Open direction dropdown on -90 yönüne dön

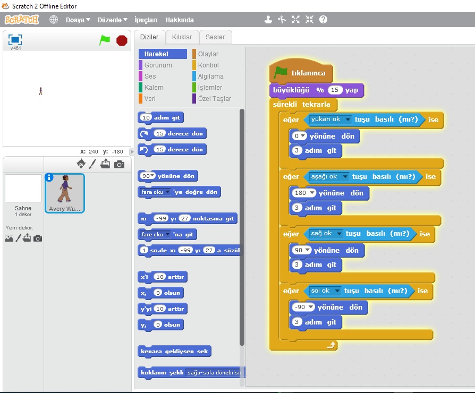310,307
